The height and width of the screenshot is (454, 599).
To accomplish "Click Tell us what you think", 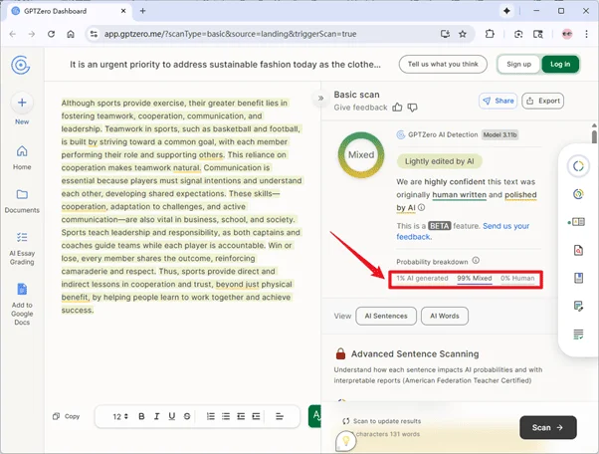I will click(443, 64).
